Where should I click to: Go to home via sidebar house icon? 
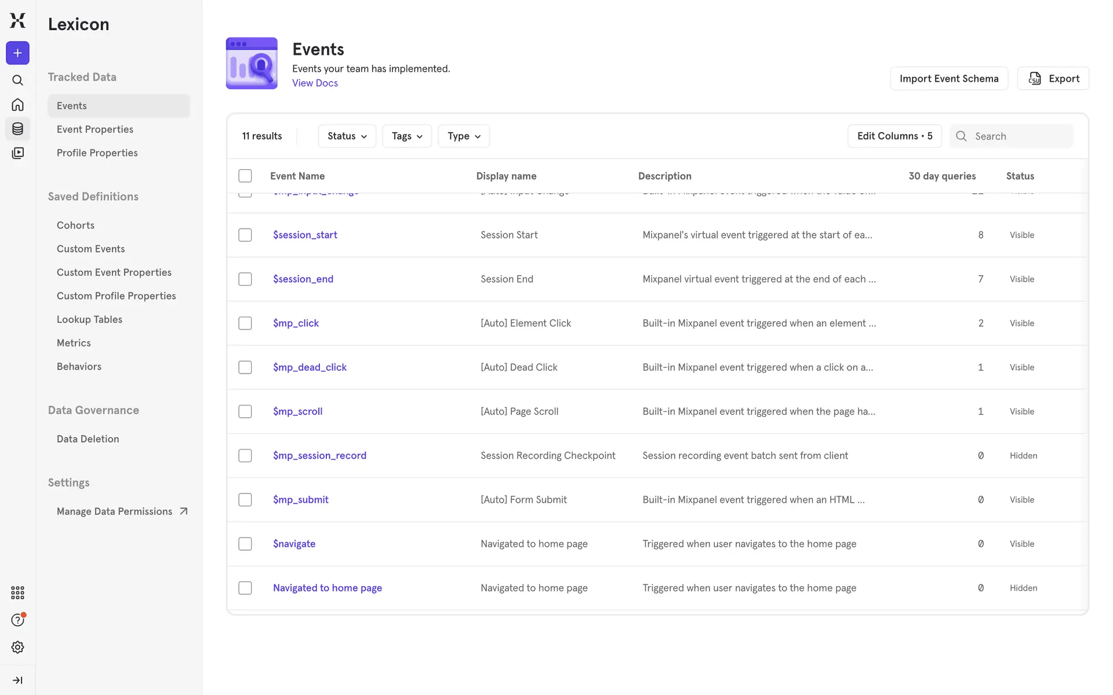(17, 105)
